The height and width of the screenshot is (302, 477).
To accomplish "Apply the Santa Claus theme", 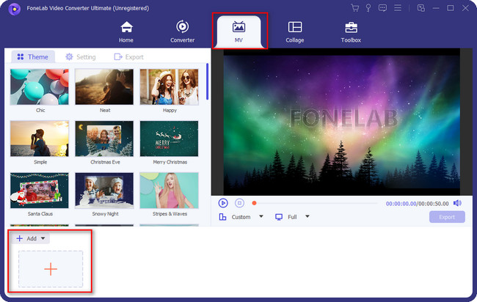I will [x=40, y=191].
